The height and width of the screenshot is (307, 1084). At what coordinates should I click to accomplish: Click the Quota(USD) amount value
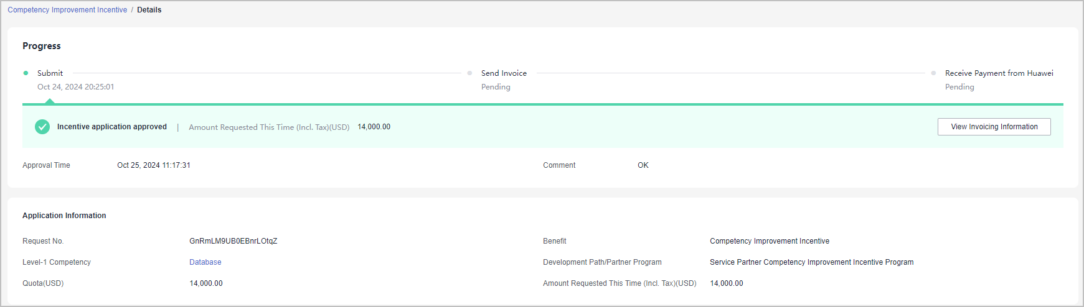pos(206,283)
